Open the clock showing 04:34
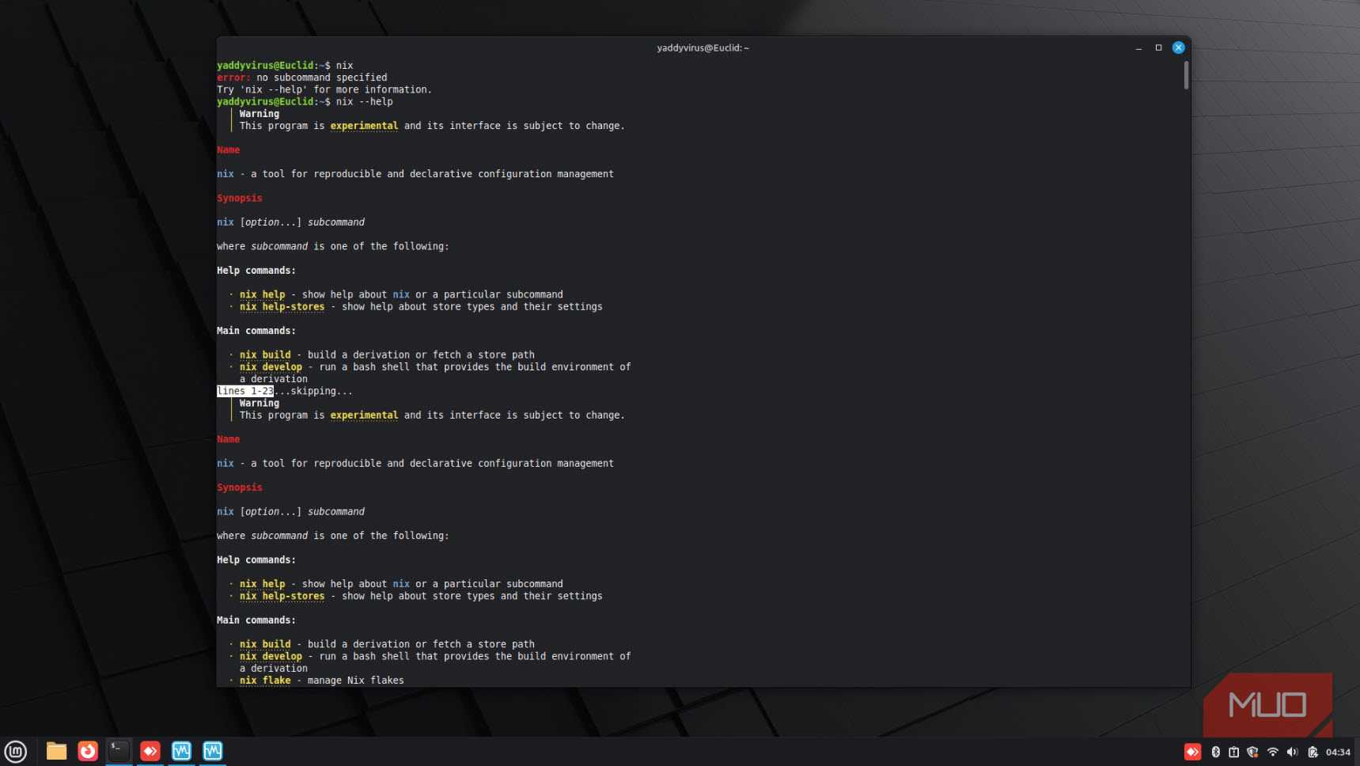This screenshot has height=766, width=1360. coord(1338,752)
